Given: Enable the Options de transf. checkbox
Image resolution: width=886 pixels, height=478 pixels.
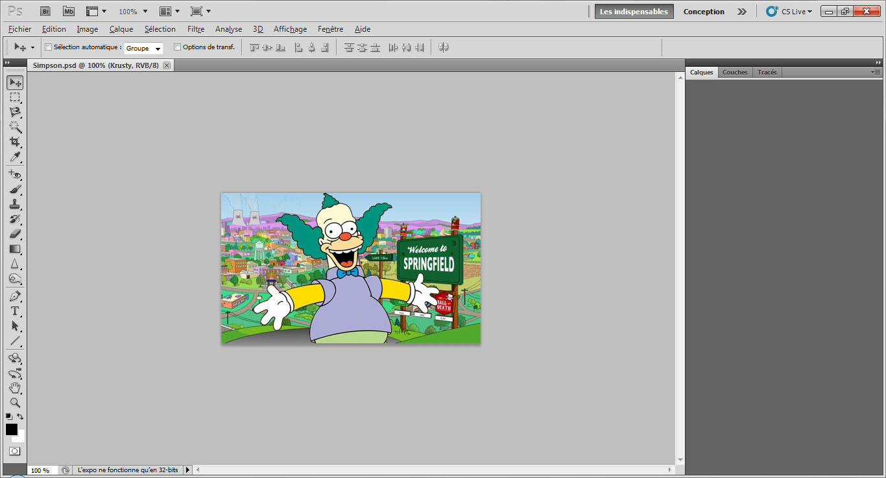Looking at the screenshot, I should coord(177,47).
